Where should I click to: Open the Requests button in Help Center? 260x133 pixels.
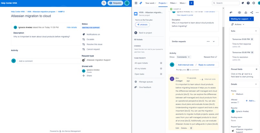[115, 3]
